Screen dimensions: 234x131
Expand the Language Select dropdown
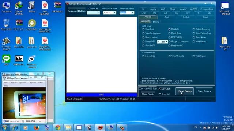coord(132,13)
